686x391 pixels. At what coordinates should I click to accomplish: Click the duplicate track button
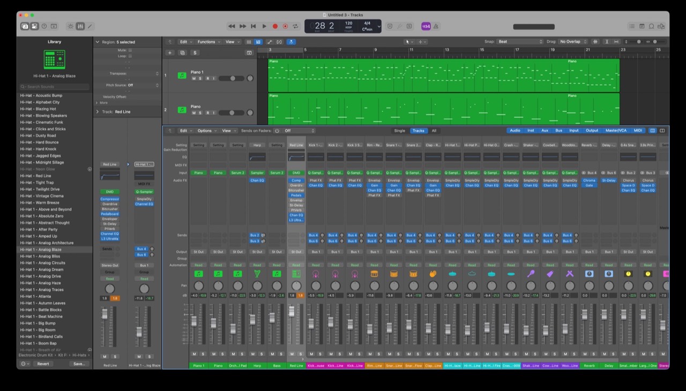pos(182,52)
